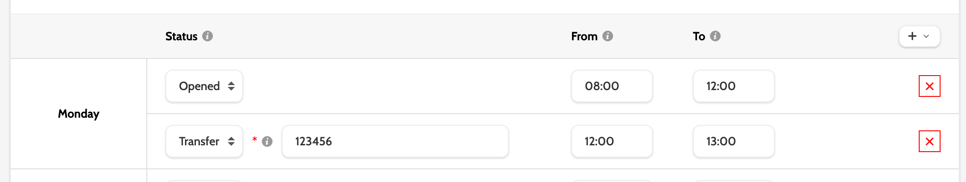Expand the chevron beside the plus icon

[926, 36]
